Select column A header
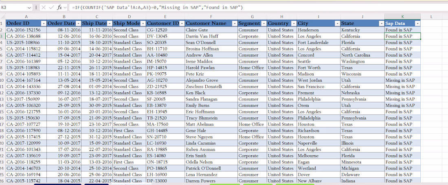The height and width of the screenshot is (185, 448). point(26,17)
